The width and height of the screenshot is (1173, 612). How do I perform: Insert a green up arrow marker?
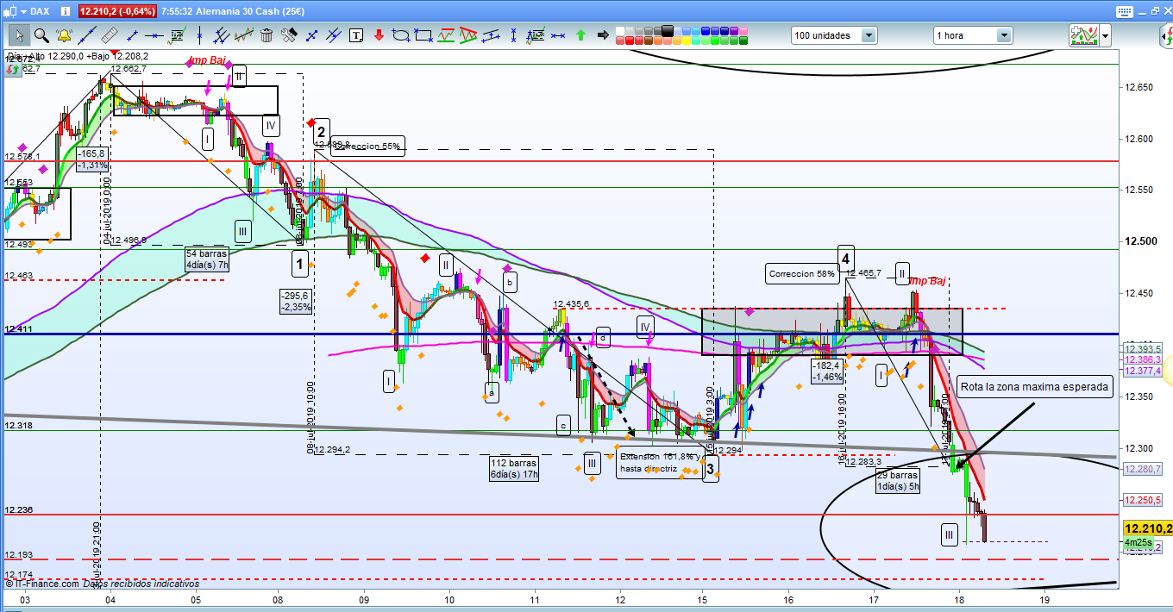click(580, 35)
